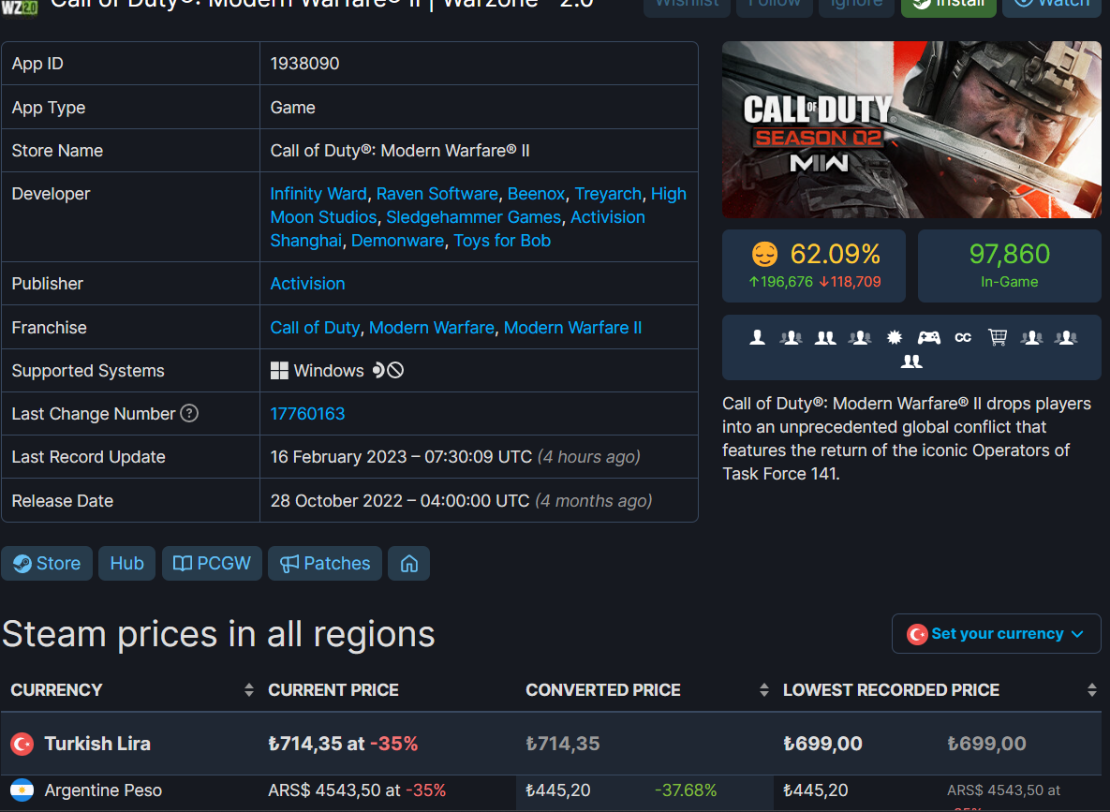Click the Store Name value Modern Warfare II
The height and width of the screenshot is (812, 1110).
[399, 151]
